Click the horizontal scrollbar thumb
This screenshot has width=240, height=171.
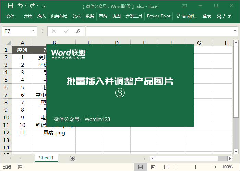click(x=187, y=158)
